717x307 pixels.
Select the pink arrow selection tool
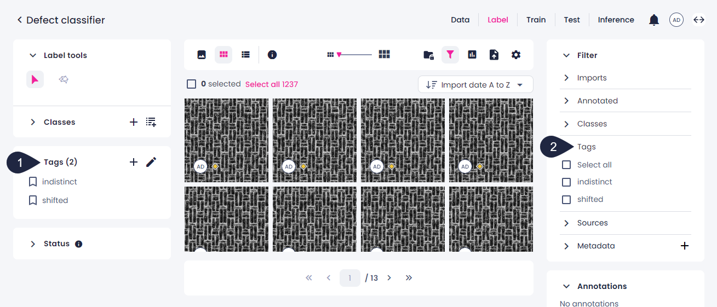(35, 80)
